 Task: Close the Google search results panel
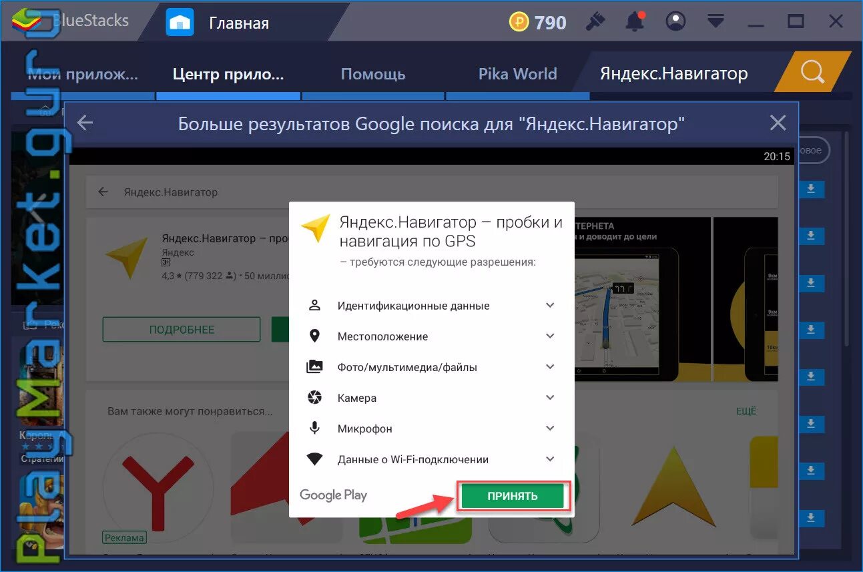click(778, 123)
